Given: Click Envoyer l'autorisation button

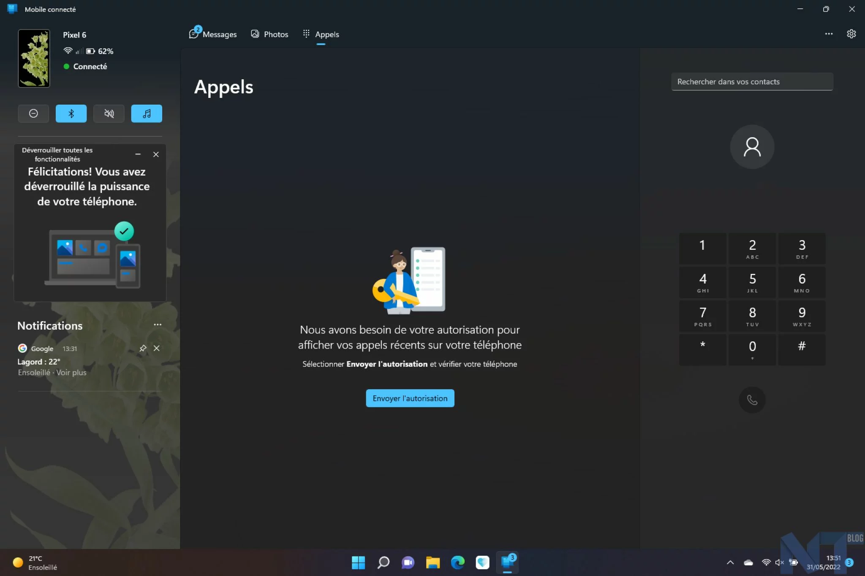Looking at the screenshot, I should (410, 398).
